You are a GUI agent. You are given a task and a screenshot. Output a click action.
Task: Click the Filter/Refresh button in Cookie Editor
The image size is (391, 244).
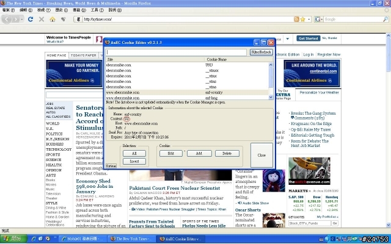click(261, 52)
